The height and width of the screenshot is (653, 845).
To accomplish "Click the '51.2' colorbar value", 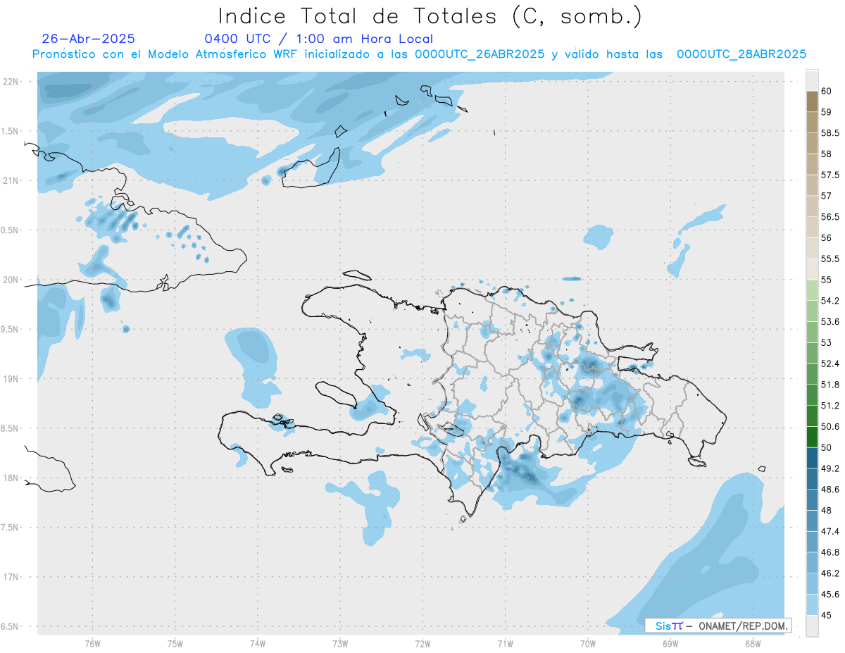I will [x=830, y=406].
